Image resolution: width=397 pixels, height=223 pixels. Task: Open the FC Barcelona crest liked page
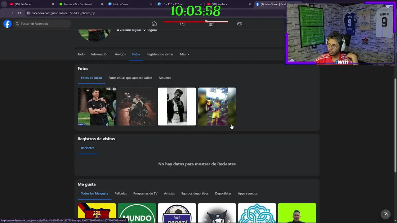coord(97,213)
